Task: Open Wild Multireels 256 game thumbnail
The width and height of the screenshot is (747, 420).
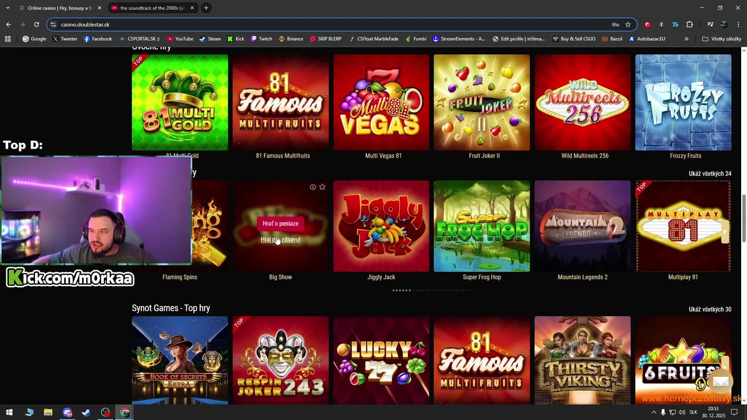Action: (x=582, y=103)
